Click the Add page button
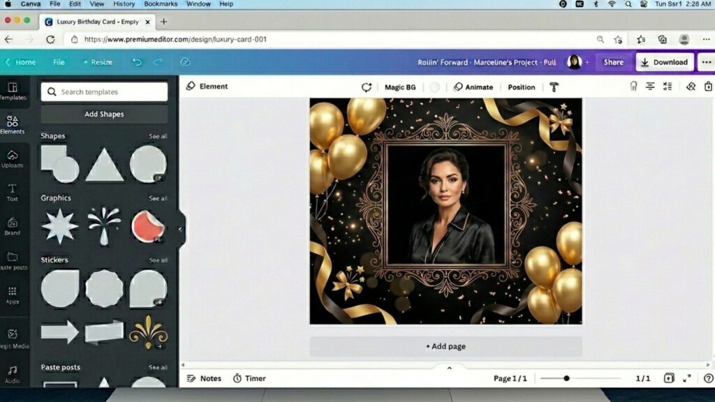Image resolution: width=715 pixels, height=402 pixels. (x=445, y=346)
